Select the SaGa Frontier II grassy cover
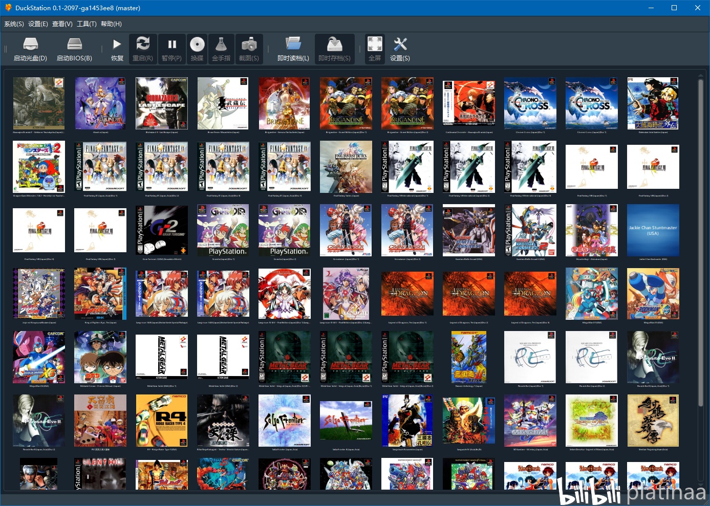 coord(346,421)
